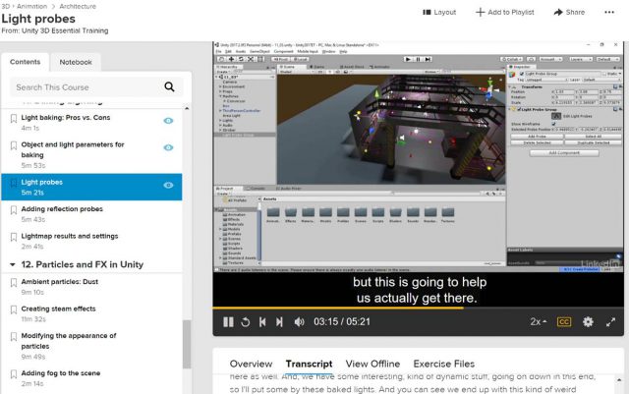Toggle Show Wireframe checkbox in Unity
Screen dimensions: 629x394
(x=554, y=124)
